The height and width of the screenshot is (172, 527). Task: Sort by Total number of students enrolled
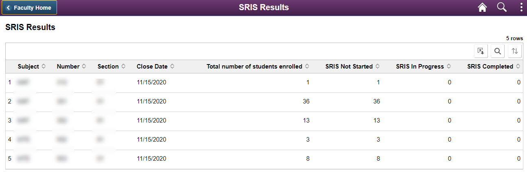(x=257, y=67)
